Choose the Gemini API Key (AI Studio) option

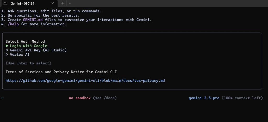click(x=36, y=50)
